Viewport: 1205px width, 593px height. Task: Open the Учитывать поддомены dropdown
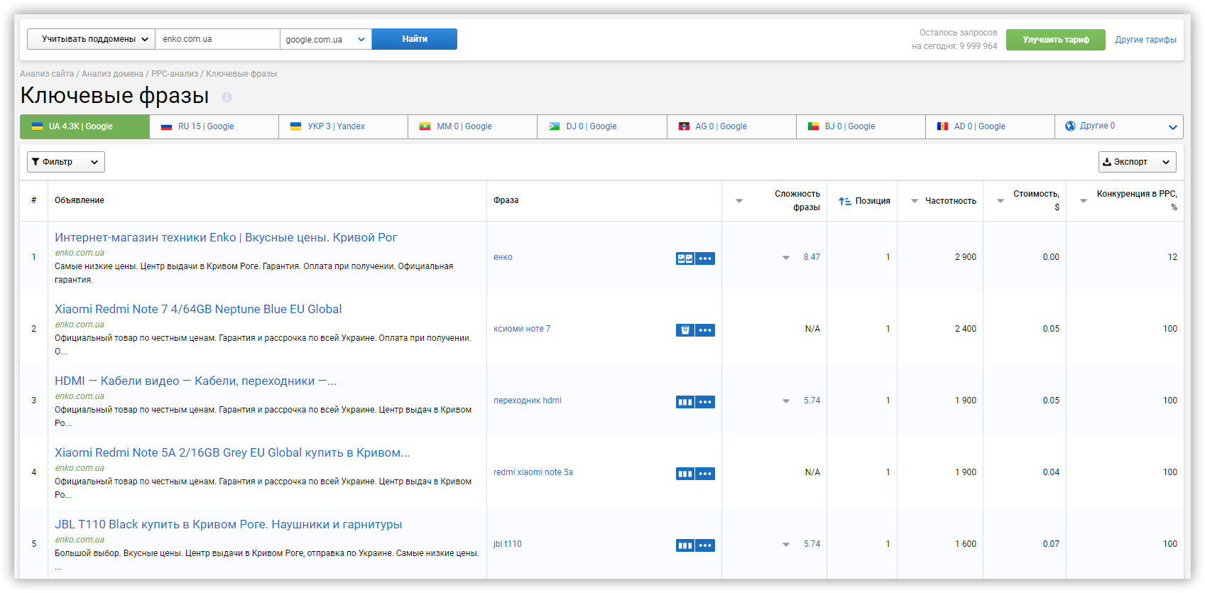click(91, 39)
